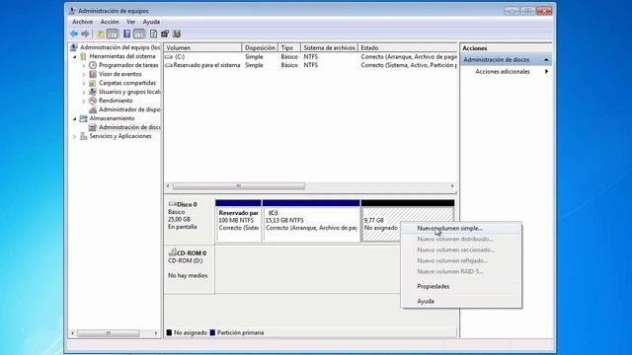
Task: Click the blue Help question-mark toolbar icon
Action: pos(127,34)
